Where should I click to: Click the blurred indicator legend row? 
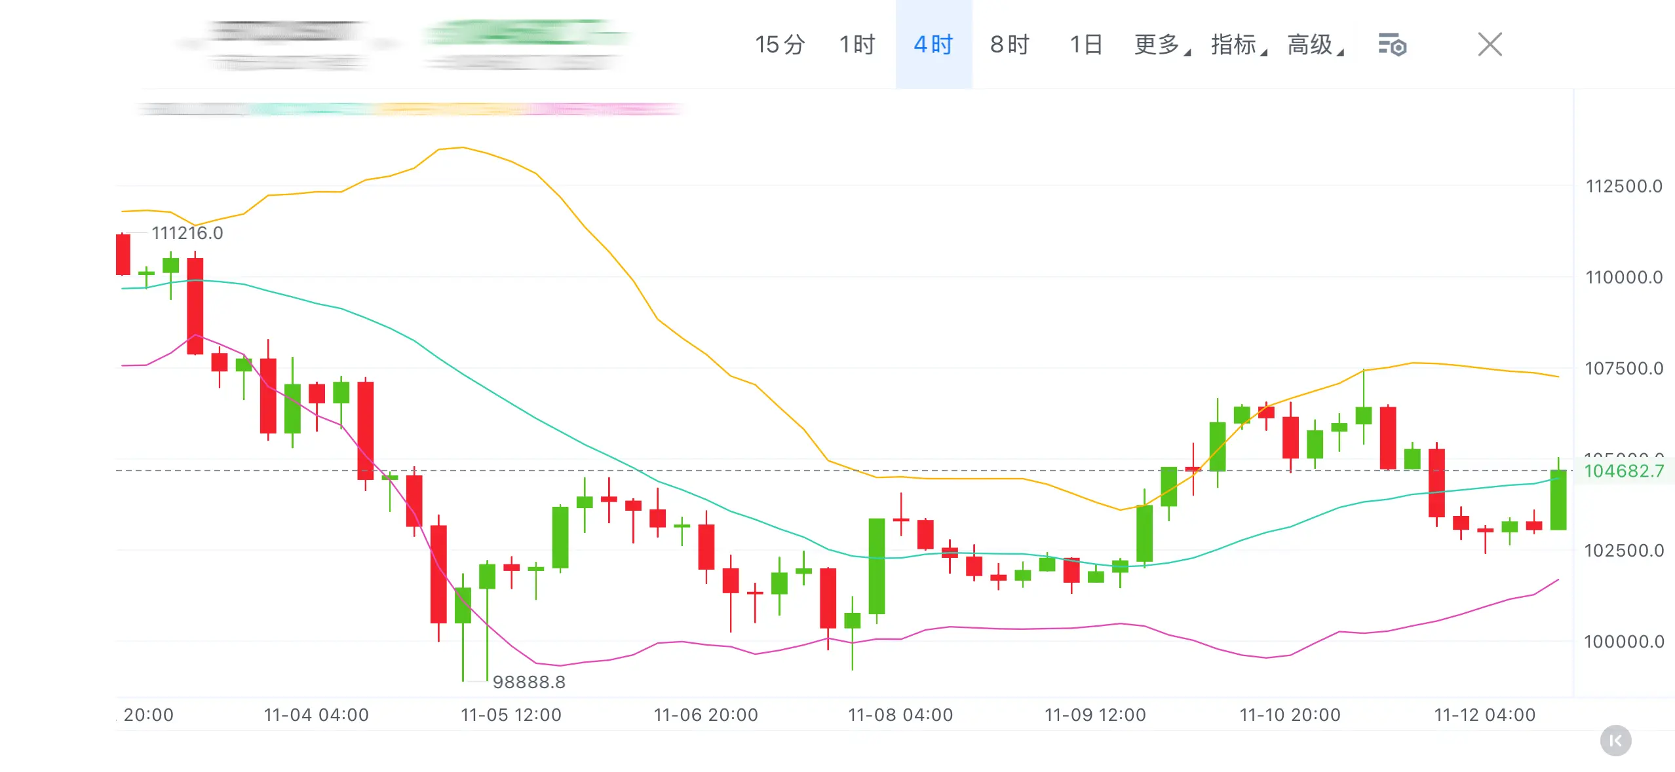[x=410, y=109]
